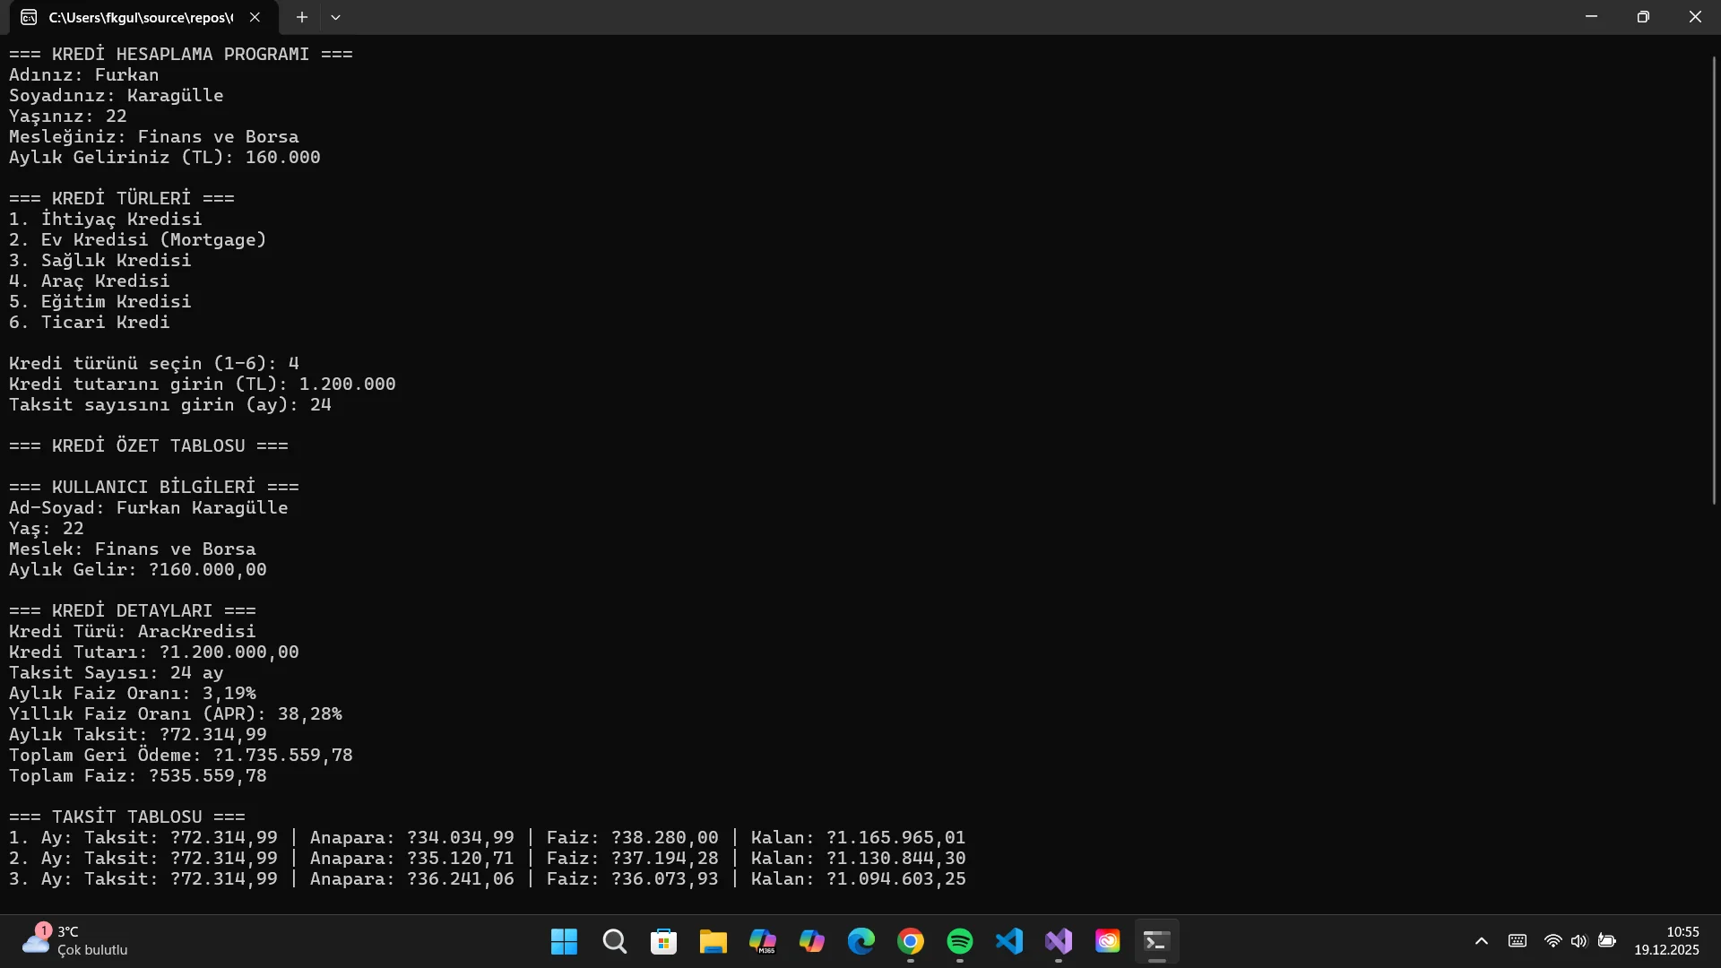The width and height of the screenshot is (1721, 968).
Task: Open taskbar Search
Action: tap(614, 941)
